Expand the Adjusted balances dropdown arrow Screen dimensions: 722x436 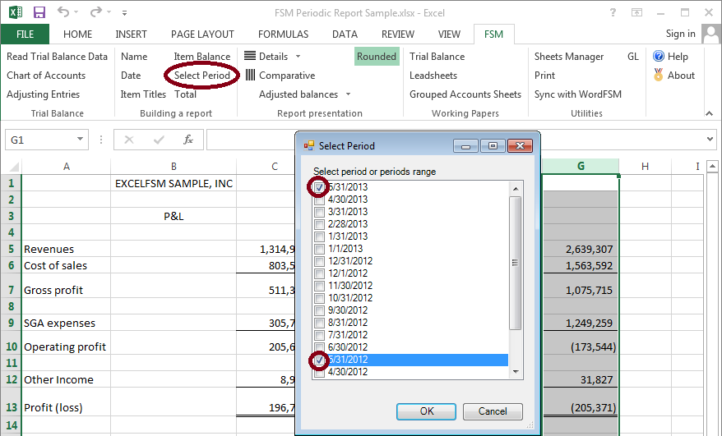(348, 94)
